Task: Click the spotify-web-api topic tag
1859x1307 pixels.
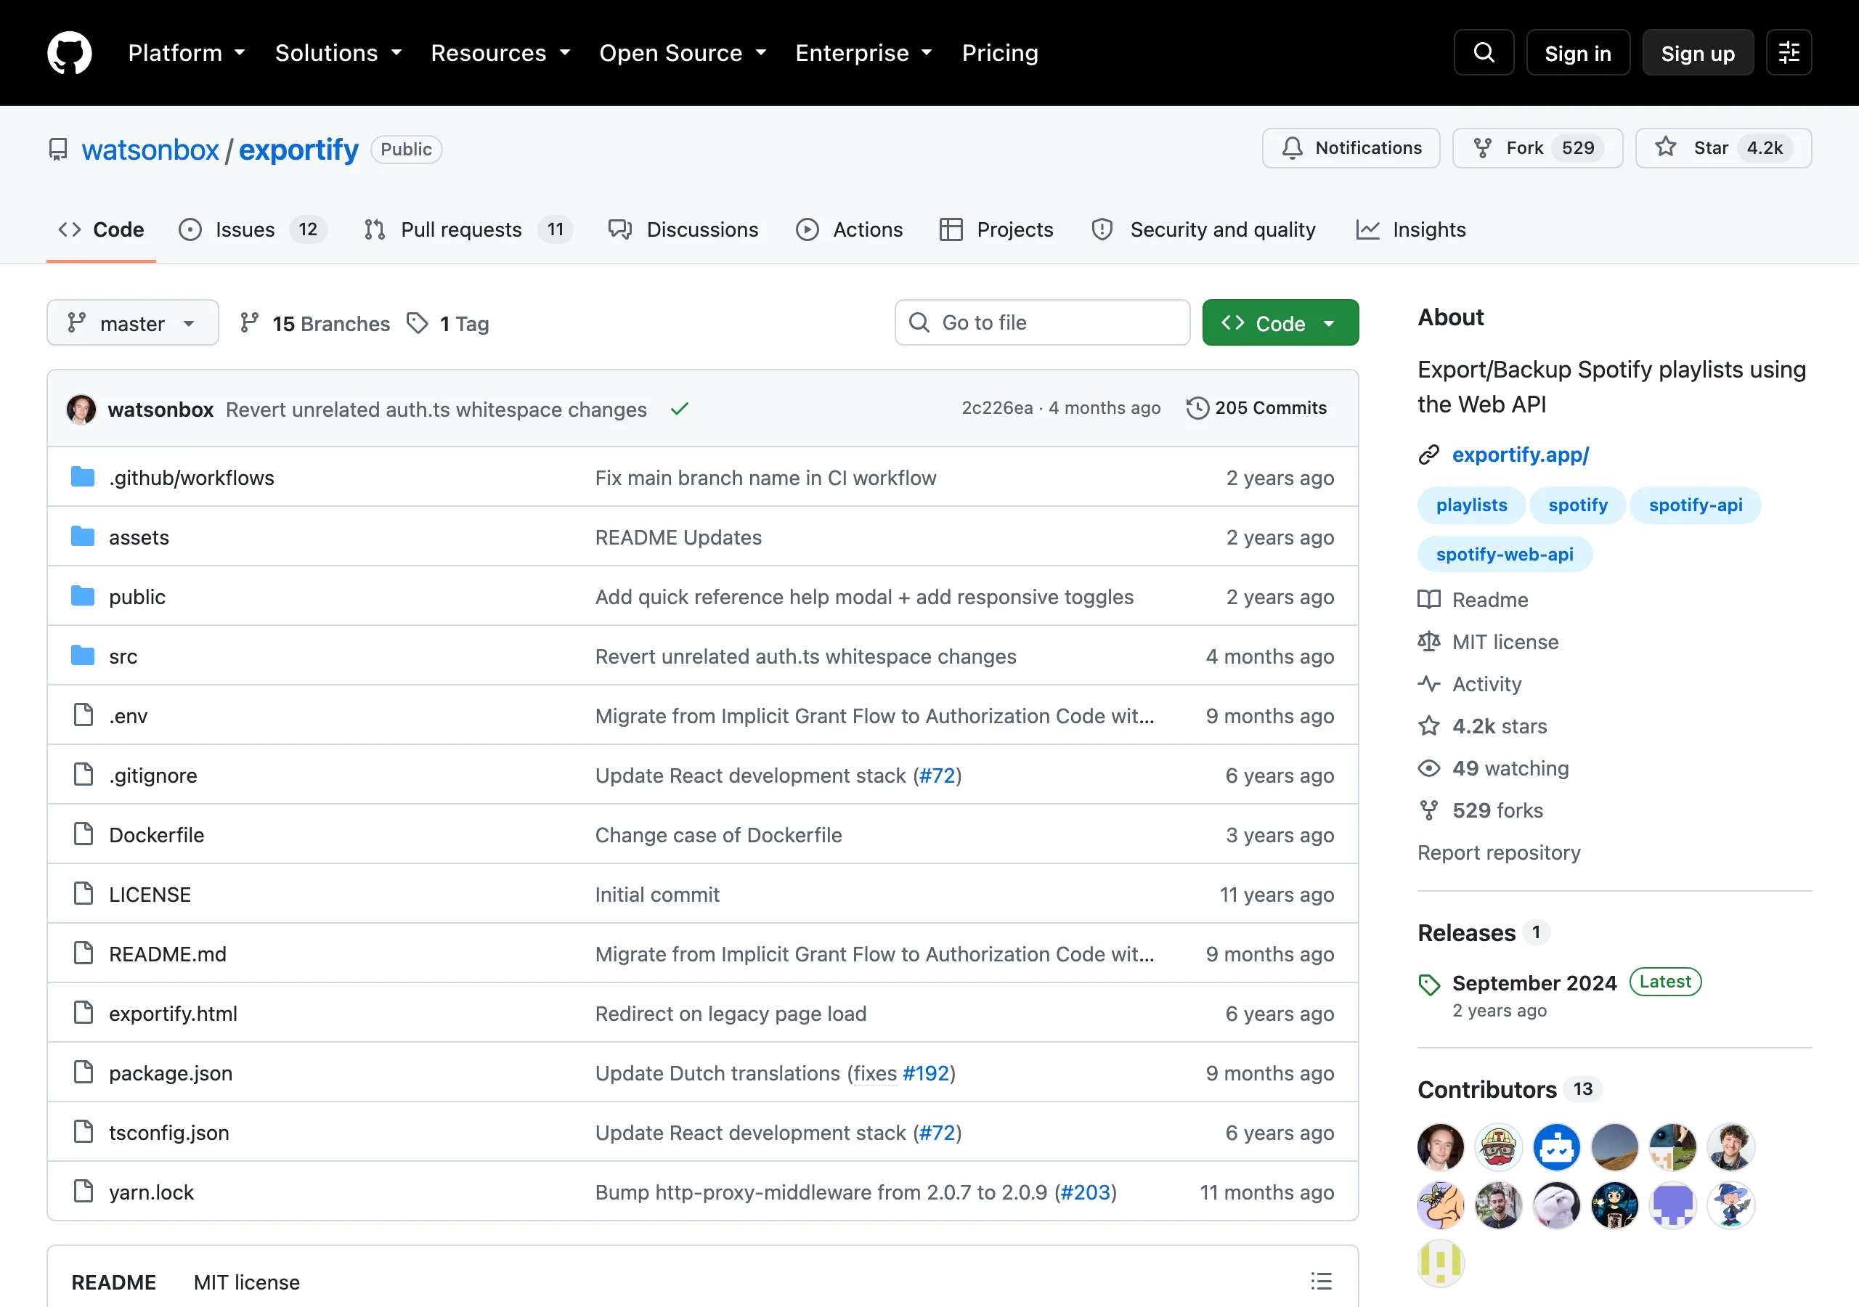Action: point(1505,554)
